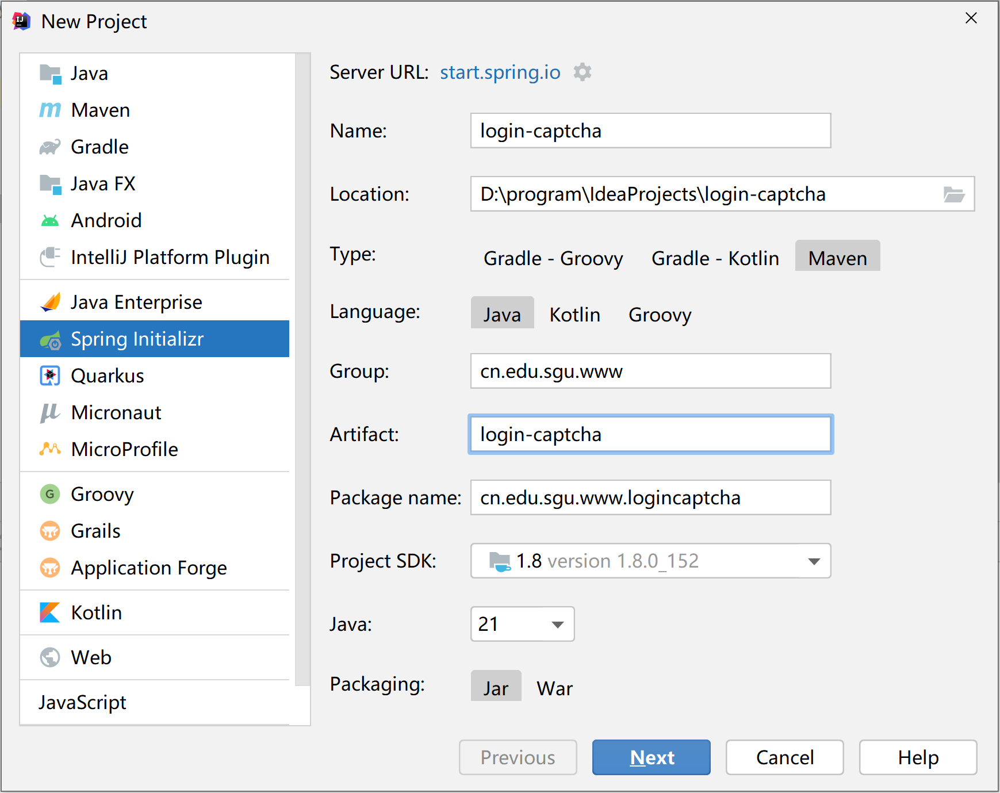Select Gradle - Kotlin project type
The width and height of the screenshot is (1000, 793).
click(x=715, y=258)
